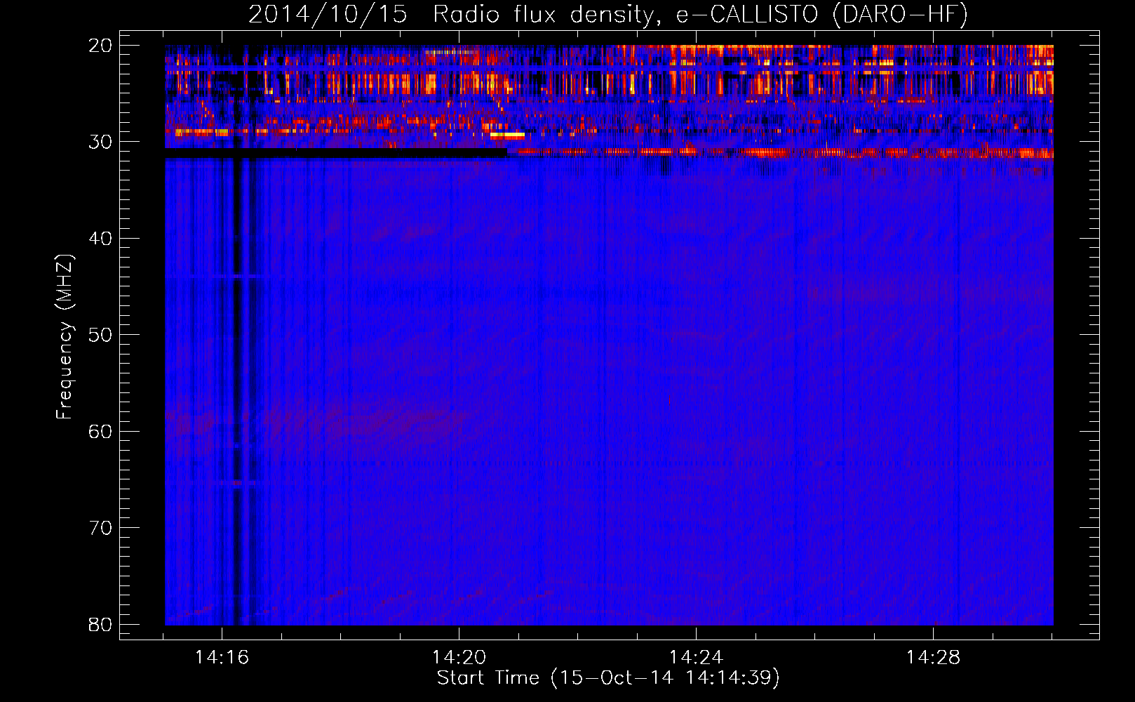This screenshot has height=702, width=1135.
Task: Click the 14:16 time tick label
Action: pos(222,658)
